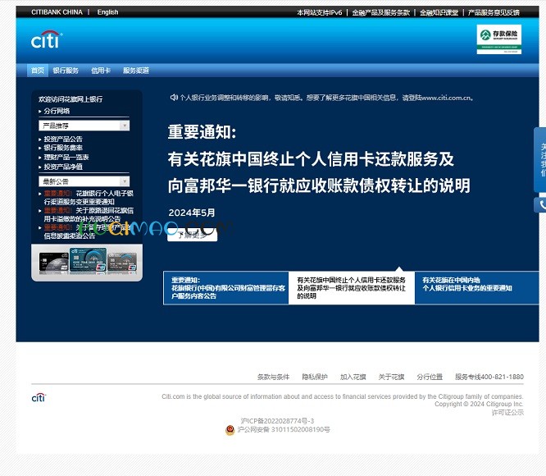
Task: Open the 信用卡 menu
Action: (x=101, y=71)
